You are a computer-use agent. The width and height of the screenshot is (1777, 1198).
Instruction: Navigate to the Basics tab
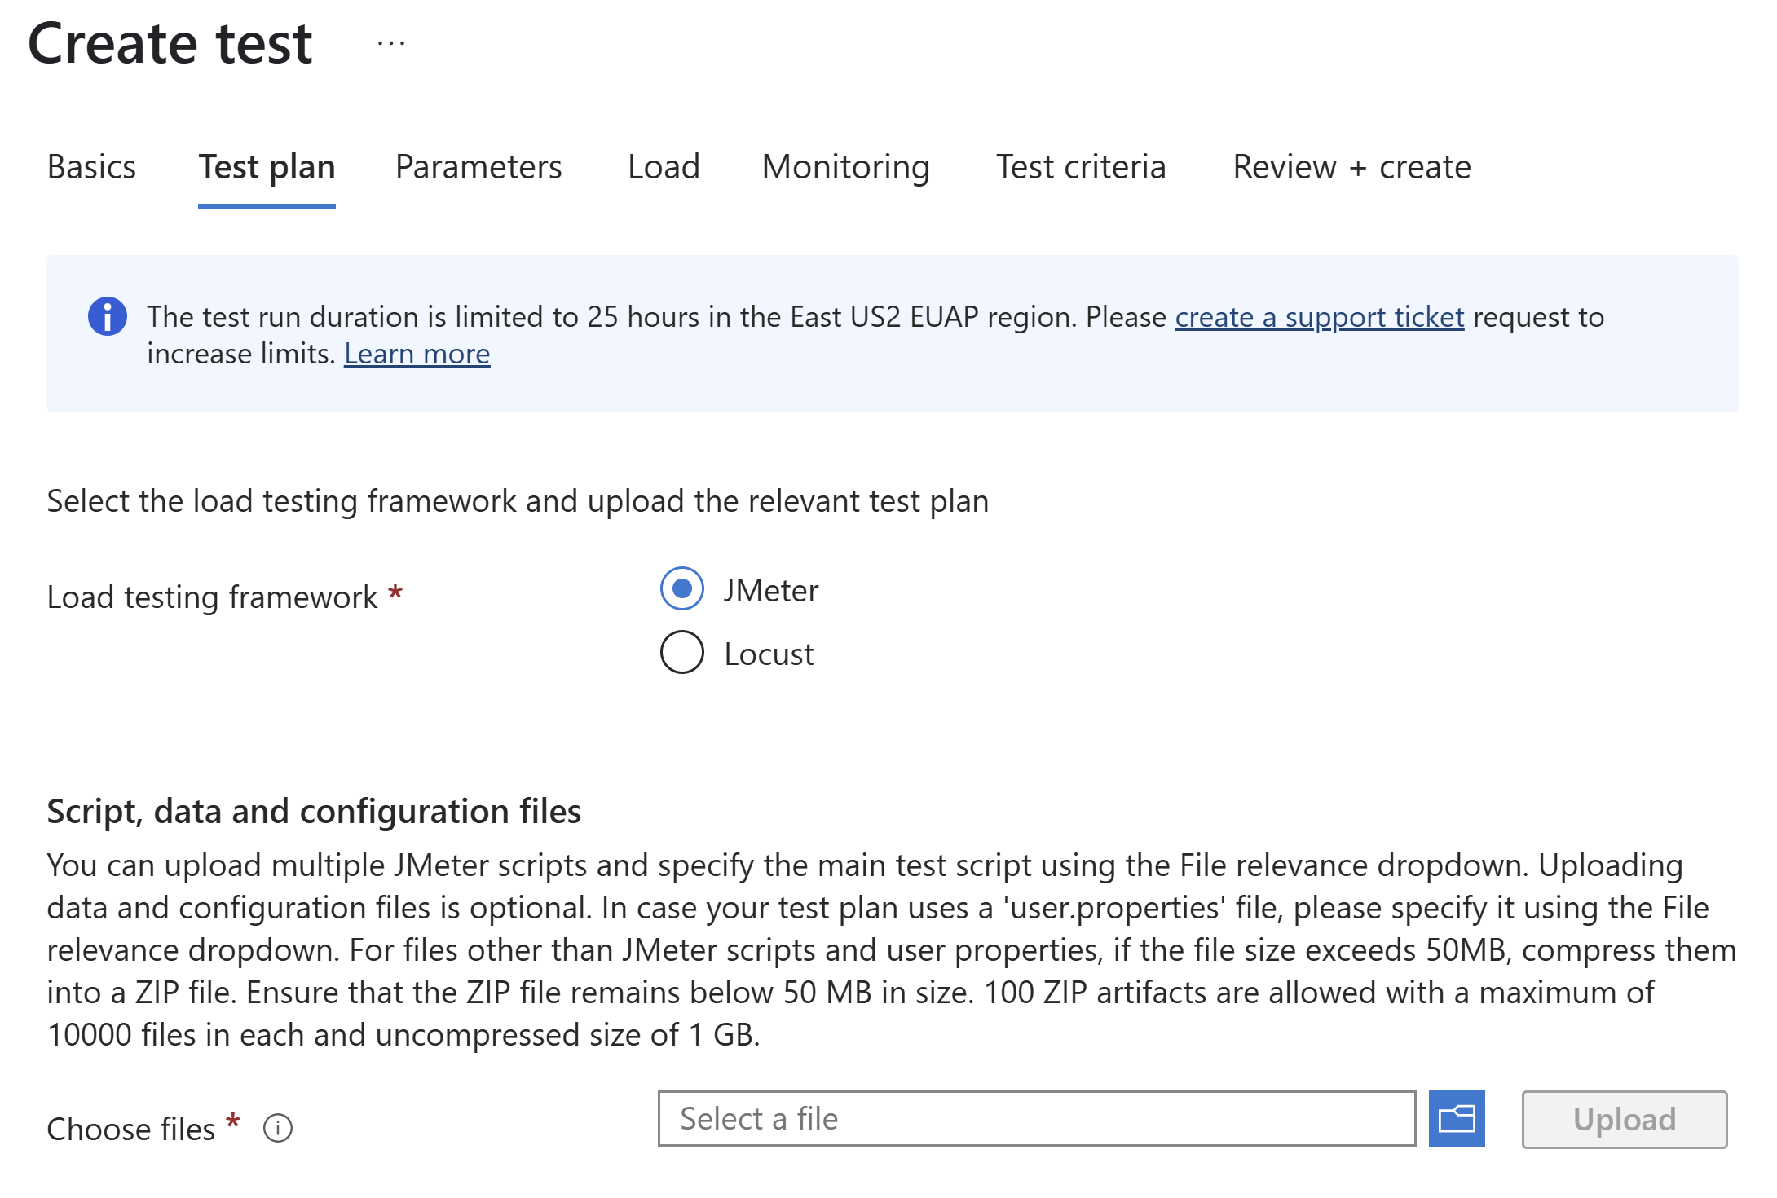[x=90, y=165]
